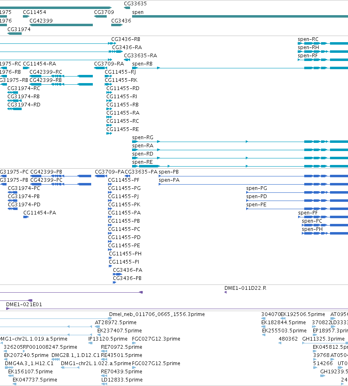The image size is (348, 386).
Task: Select the spen-PB protein label
Action: pos(169,172)
